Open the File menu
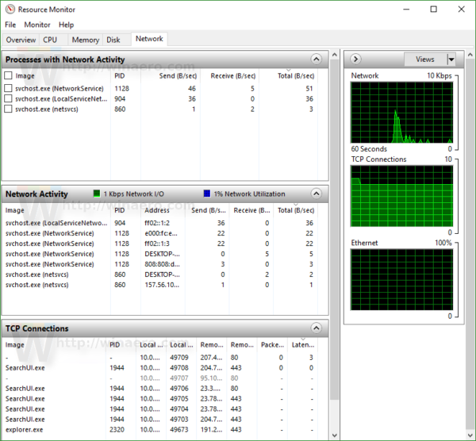Screen dimensions: 476x441 point(10,25)
